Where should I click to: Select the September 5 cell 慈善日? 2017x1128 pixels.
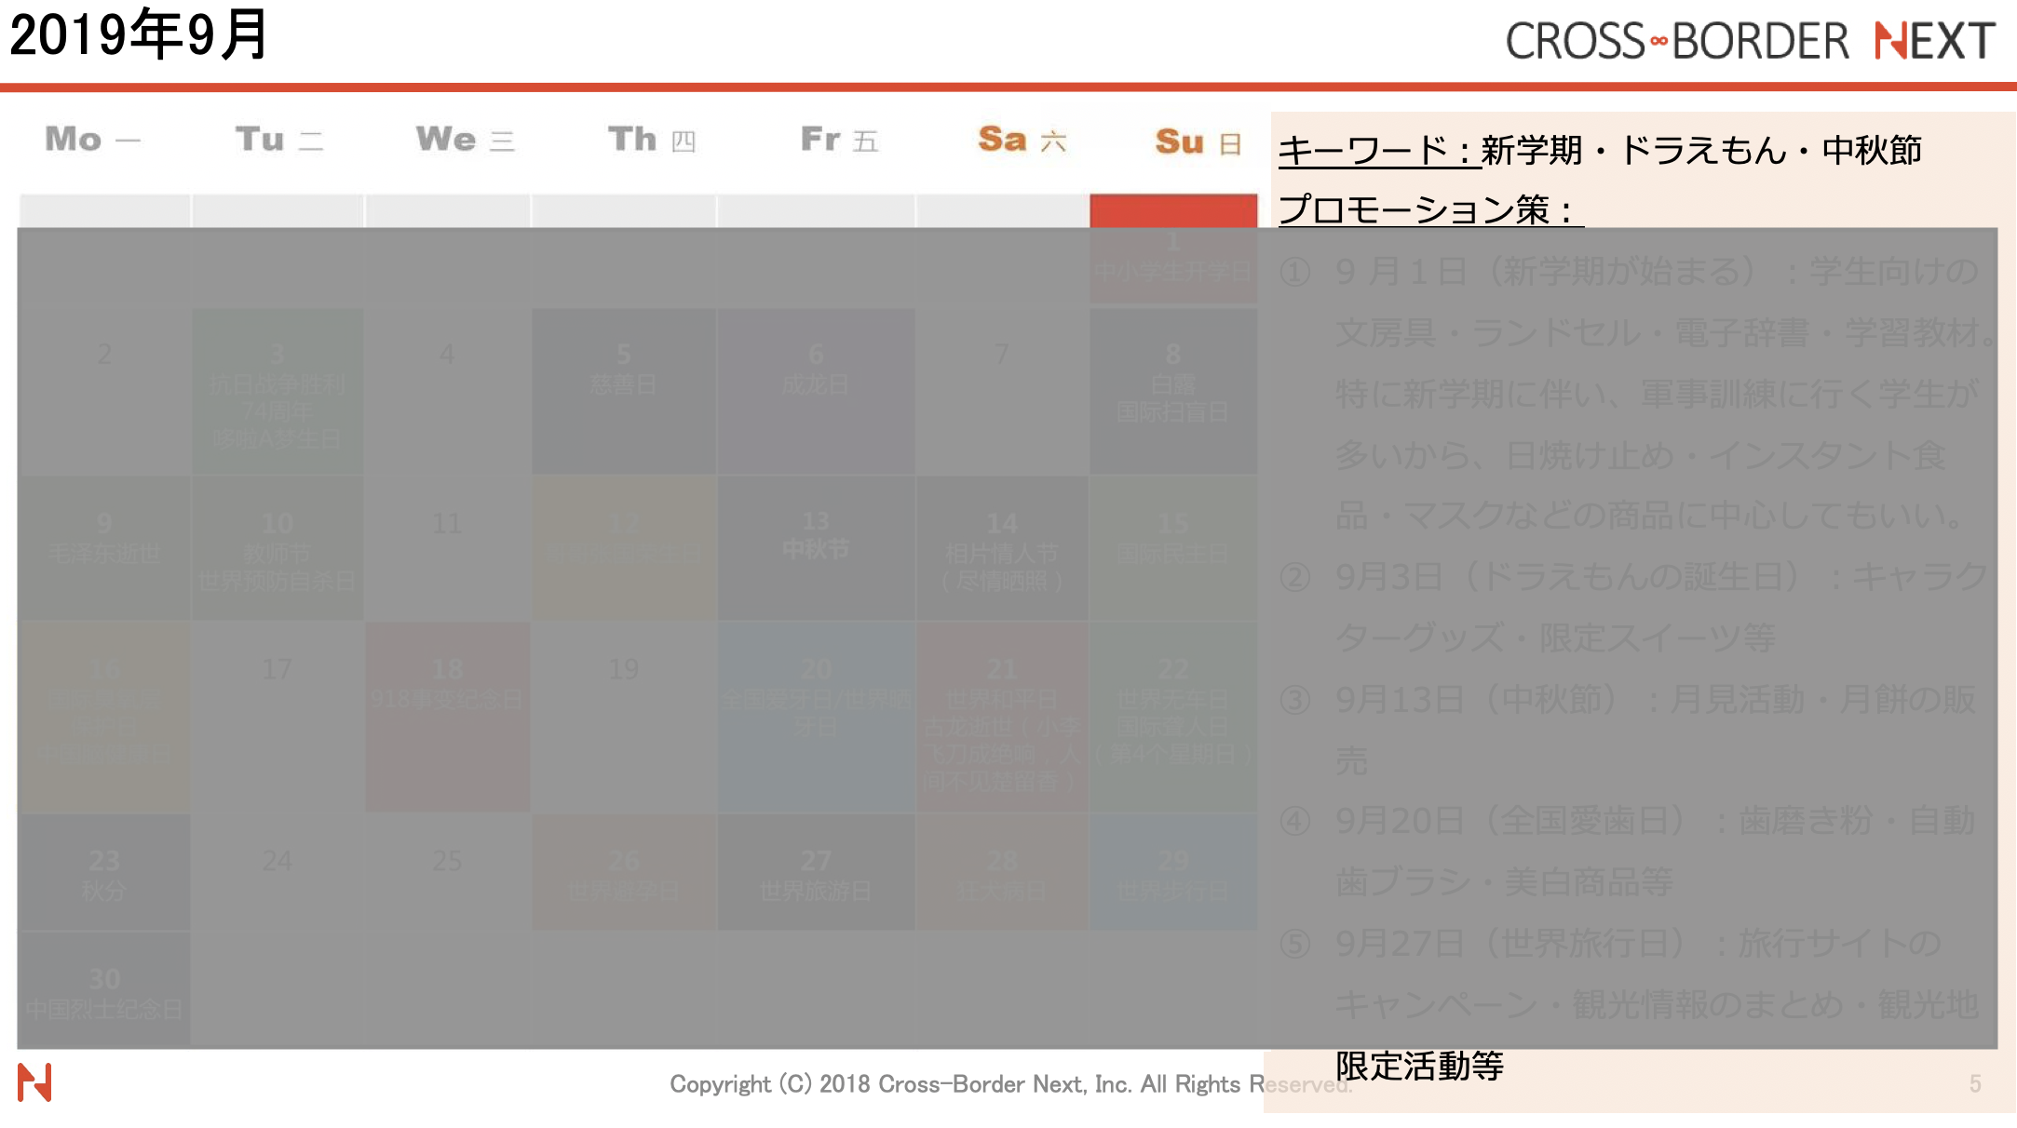pyautogui.click(x=624, y=393)
